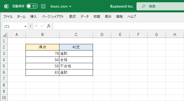Switch to the 挿入 tab
Screen dimensions: 184x101
34,16
